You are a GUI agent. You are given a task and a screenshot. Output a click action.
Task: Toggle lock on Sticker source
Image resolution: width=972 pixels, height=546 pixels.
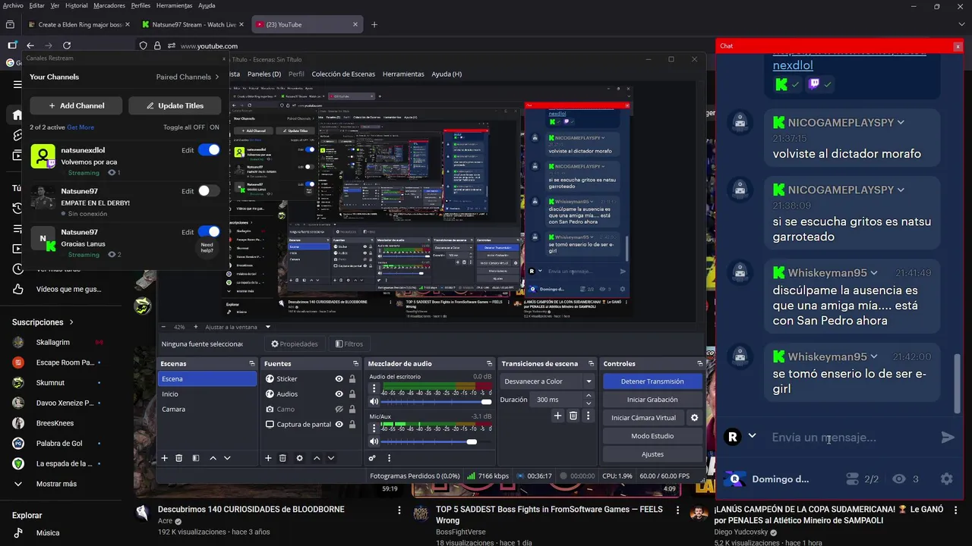[352, 379]
